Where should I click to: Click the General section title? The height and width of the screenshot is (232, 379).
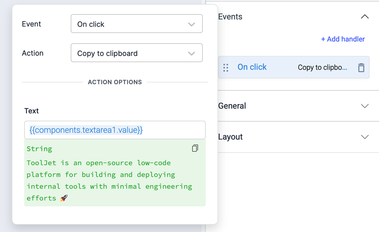click(232, 106)
